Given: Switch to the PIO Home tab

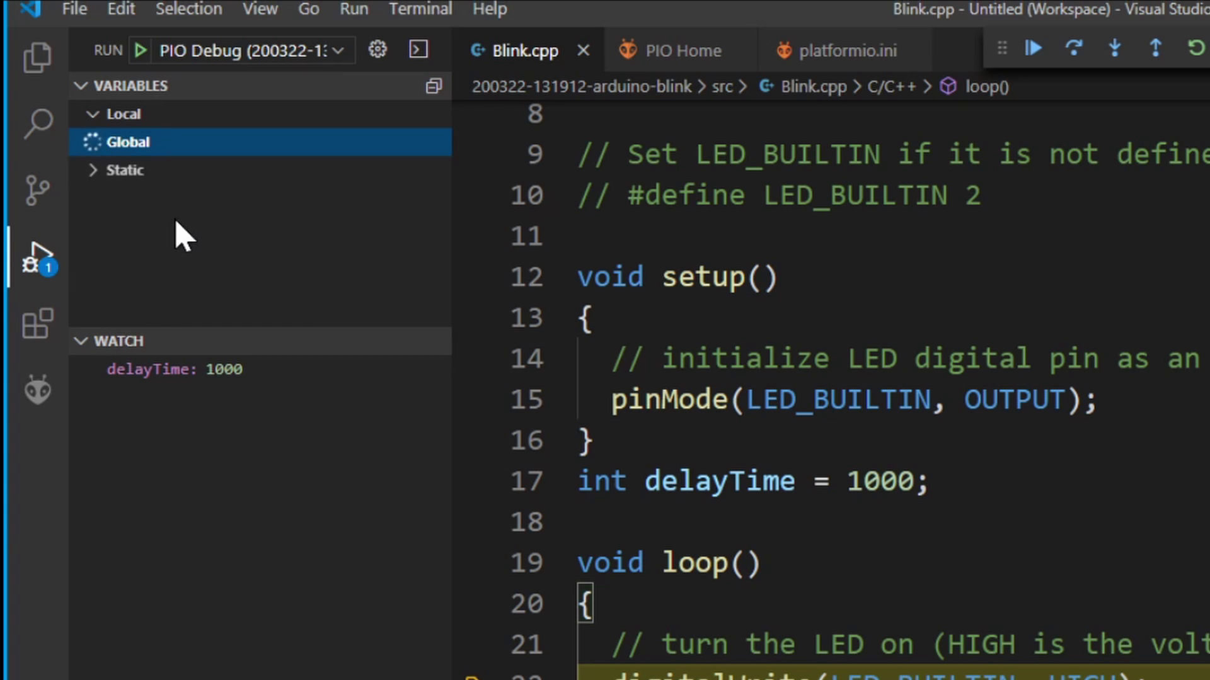Looking at the screenshot, I should coord(681,50).
